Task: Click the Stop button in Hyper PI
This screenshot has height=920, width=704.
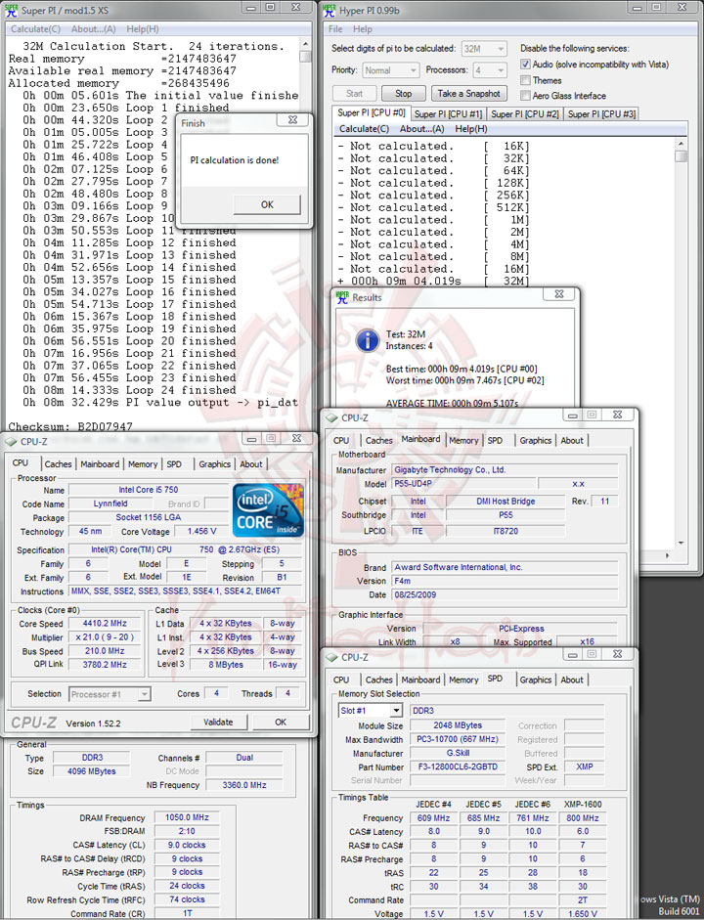Action: click(403, 93)
